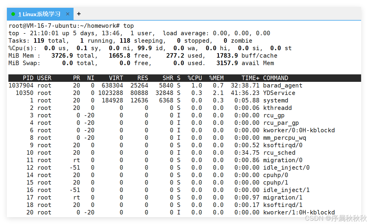
Task: Select the kworker/0:0H-kblockd command
Action: (x=299, y=130)
